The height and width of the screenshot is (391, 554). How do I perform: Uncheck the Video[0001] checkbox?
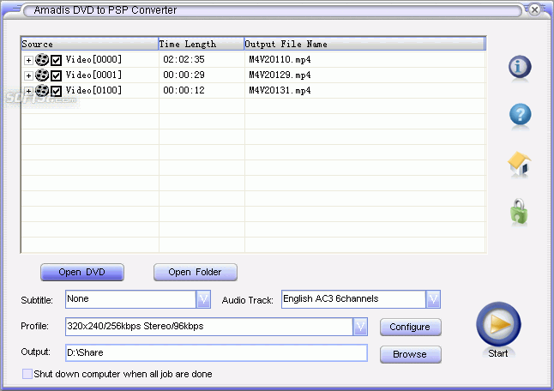pyautogui.click(x=57, y=75)
